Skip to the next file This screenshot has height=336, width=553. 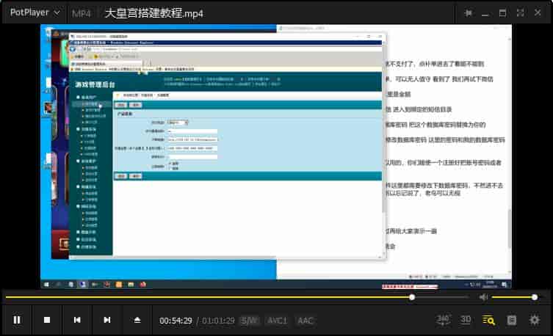[x=107, y=320]
